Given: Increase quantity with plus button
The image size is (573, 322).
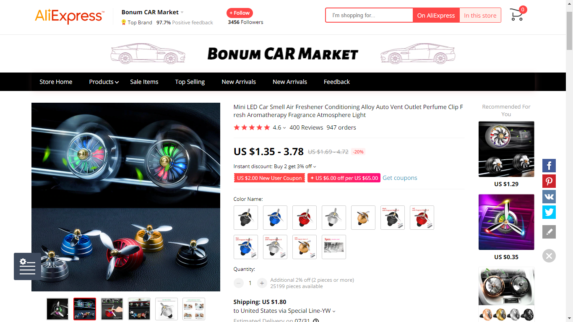Looking at the screenshot, I should 262,283.
